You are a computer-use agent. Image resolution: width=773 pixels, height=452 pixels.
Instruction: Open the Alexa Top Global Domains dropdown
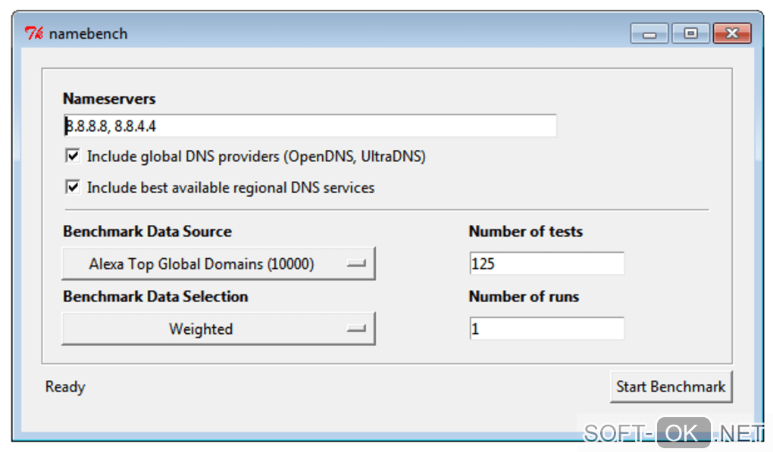[218, 263]
